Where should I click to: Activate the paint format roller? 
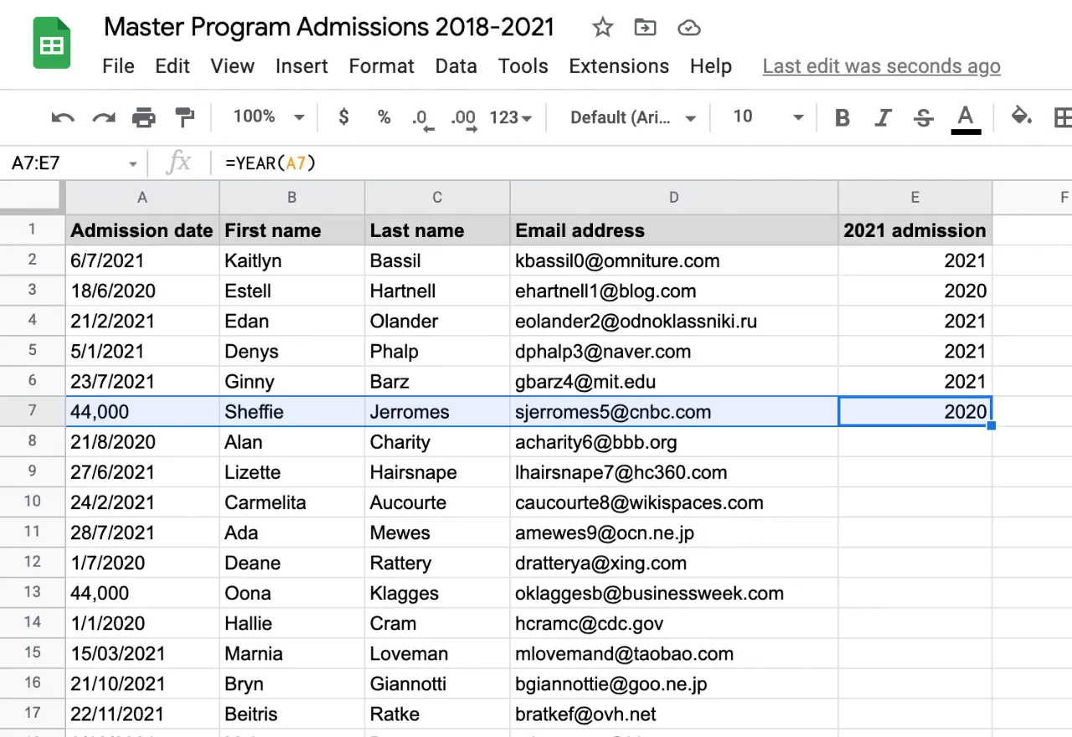pos(184,117)
